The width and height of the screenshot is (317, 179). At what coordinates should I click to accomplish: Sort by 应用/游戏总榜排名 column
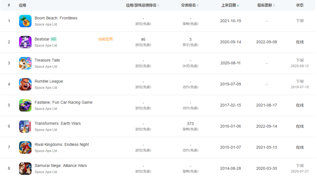tap(143, 5)
